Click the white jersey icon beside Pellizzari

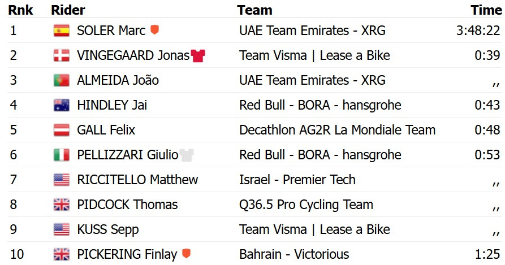pyautogui.click(x=187, y=155)
